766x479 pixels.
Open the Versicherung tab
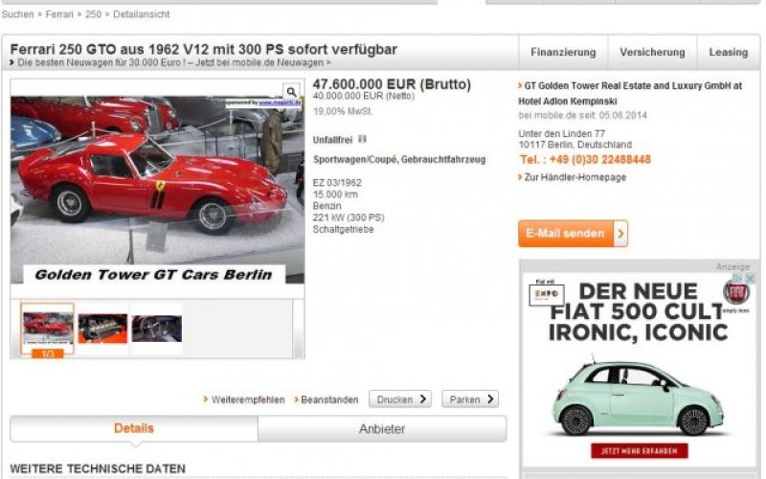pos(651,53)
